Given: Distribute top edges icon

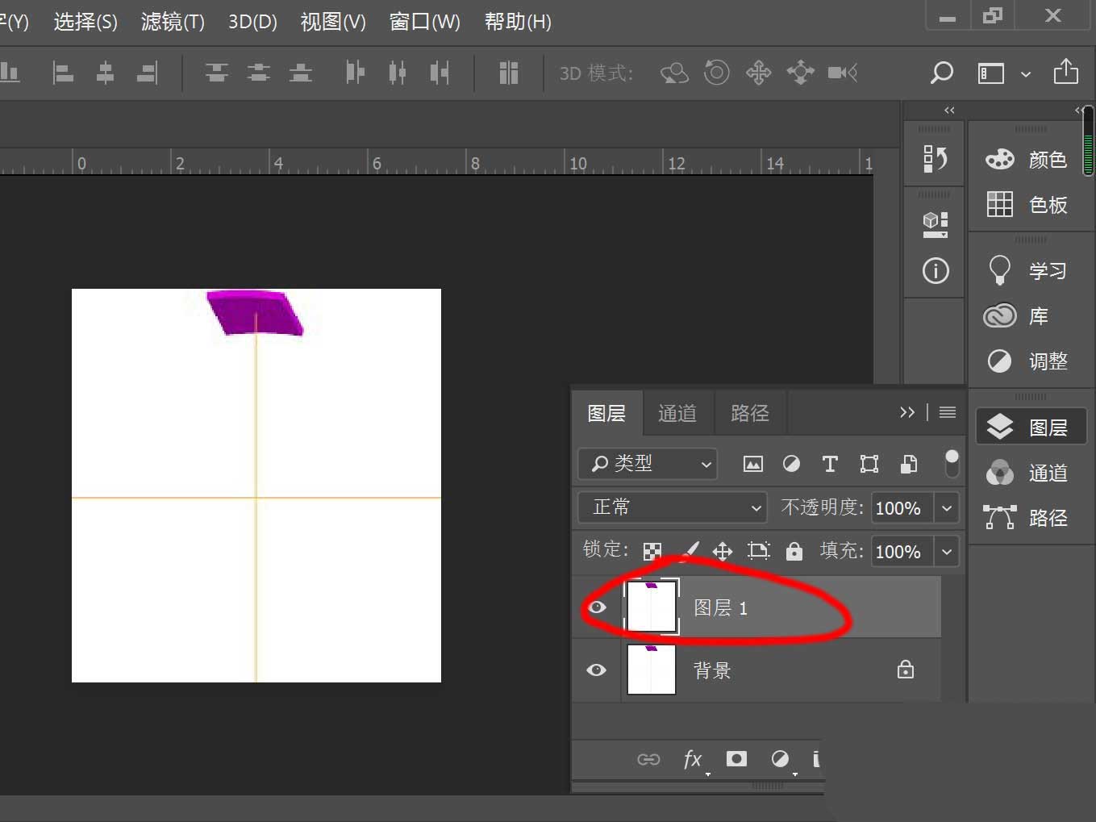Looking at the screenshot, I should tap(216, 73).
